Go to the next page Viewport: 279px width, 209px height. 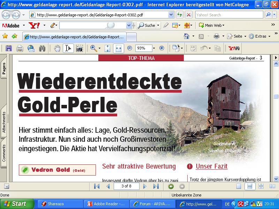click(x=145, y=186)
